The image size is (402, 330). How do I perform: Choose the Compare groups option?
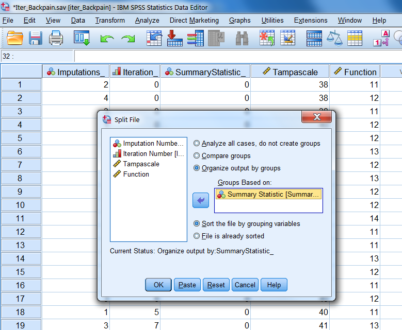click(197, 156)
